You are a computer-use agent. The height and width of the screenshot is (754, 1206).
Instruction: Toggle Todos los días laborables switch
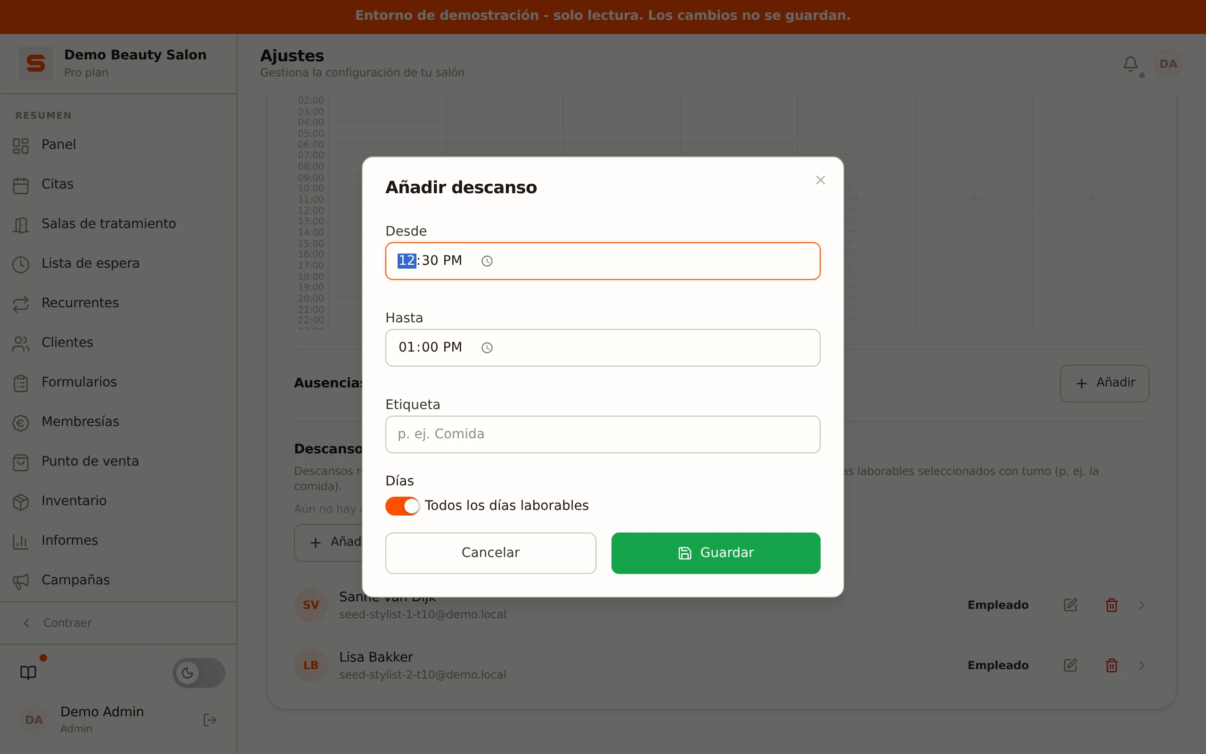(x=402, y=506)
